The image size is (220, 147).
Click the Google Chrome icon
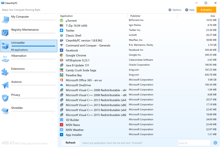61,55
